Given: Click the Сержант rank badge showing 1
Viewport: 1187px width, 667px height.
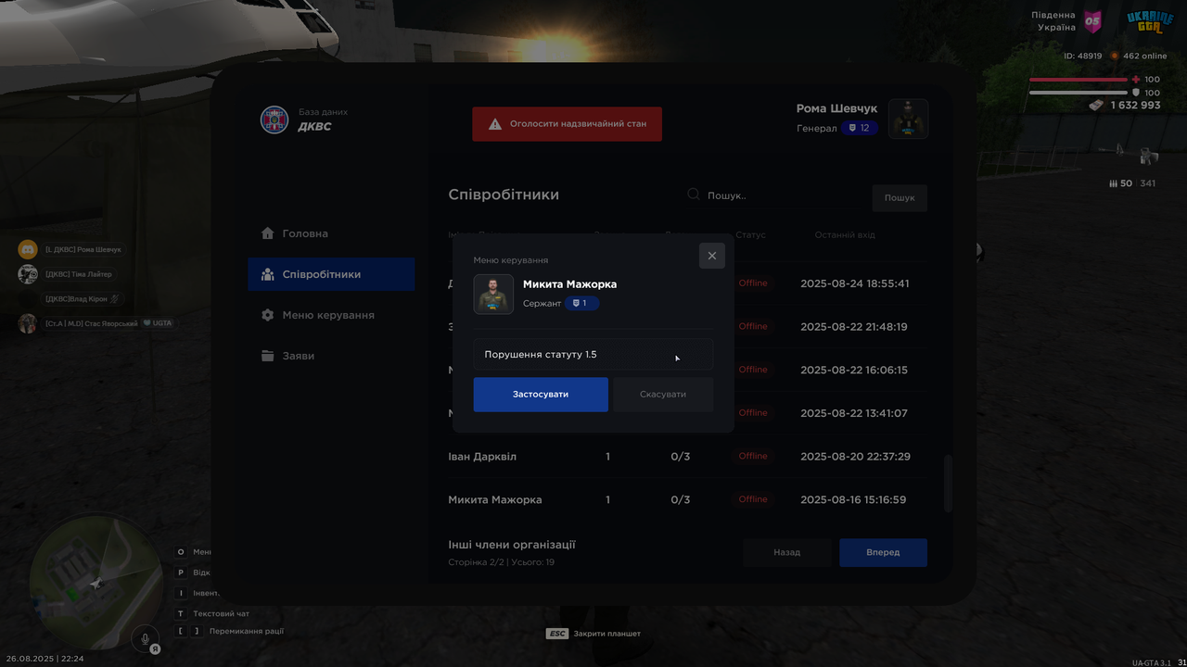Looking at the screenshot, I should point(581,304).
